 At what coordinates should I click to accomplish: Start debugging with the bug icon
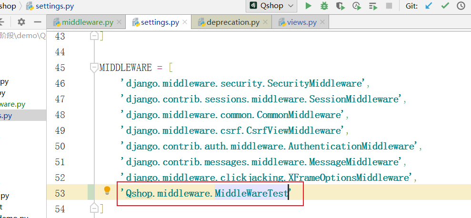324,6
